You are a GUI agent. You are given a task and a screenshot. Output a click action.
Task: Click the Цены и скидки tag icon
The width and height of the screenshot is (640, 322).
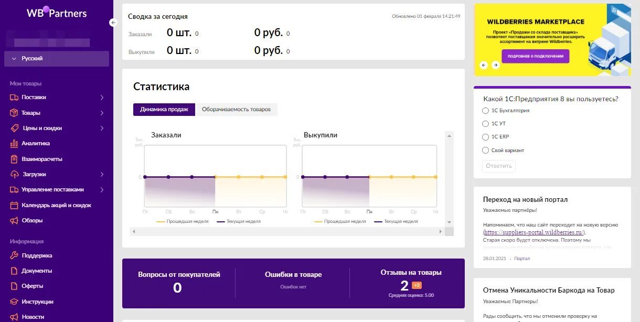click(14, 128)
